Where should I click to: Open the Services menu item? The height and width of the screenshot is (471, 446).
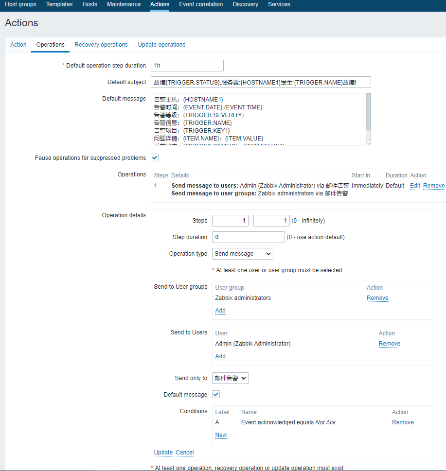[x=279, y=4]
